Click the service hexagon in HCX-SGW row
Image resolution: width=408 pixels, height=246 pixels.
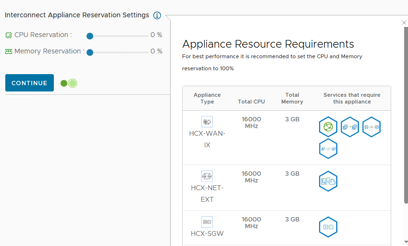[328, 227]
